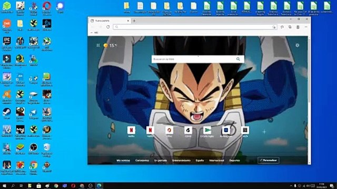
Task: Click the 15°C weather widget
Action: pyautogui.click(x=111, y=45)
